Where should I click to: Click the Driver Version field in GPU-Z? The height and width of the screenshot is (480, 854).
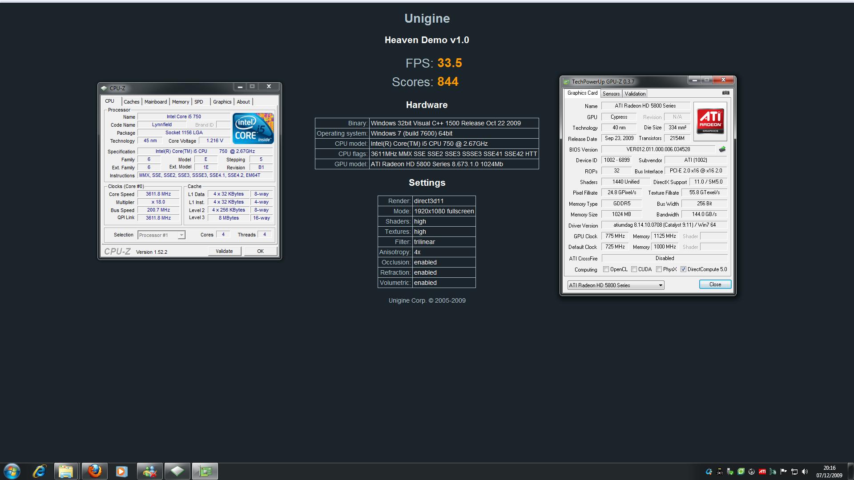click(x=665, y=225)
